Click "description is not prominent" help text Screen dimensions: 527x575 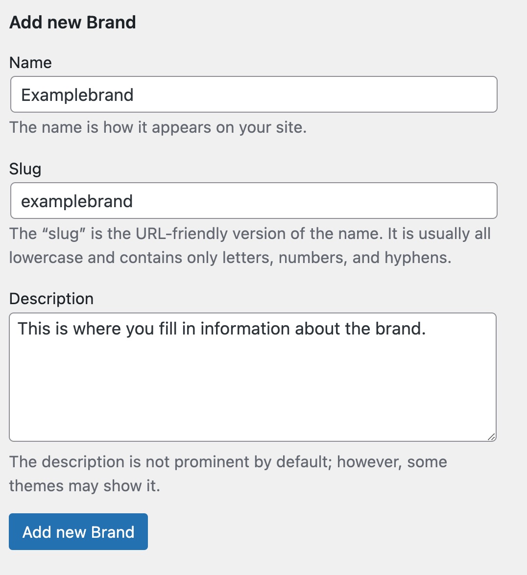[228, 462]
